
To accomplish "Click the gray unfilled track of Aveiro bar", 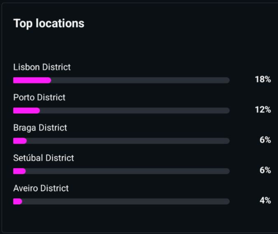I will pyautogui.click(x=126, y=201).
